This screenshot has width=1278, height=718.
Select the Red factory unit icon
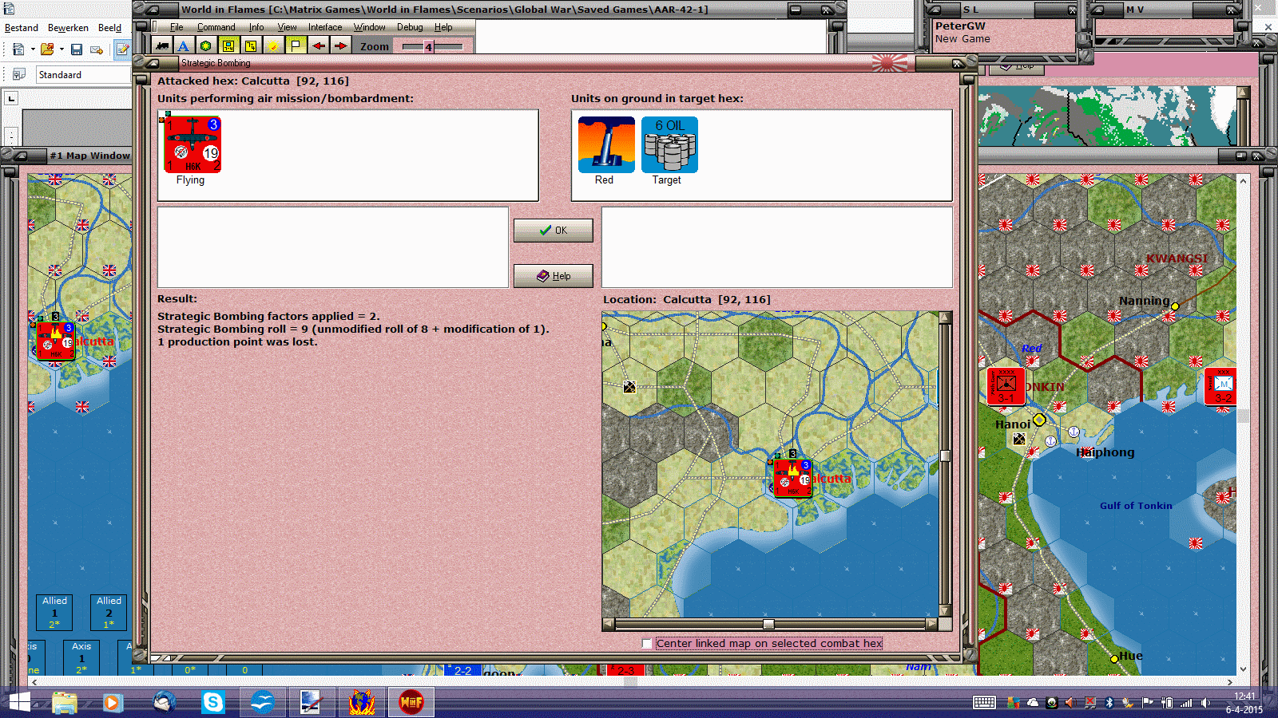point(606,144)
